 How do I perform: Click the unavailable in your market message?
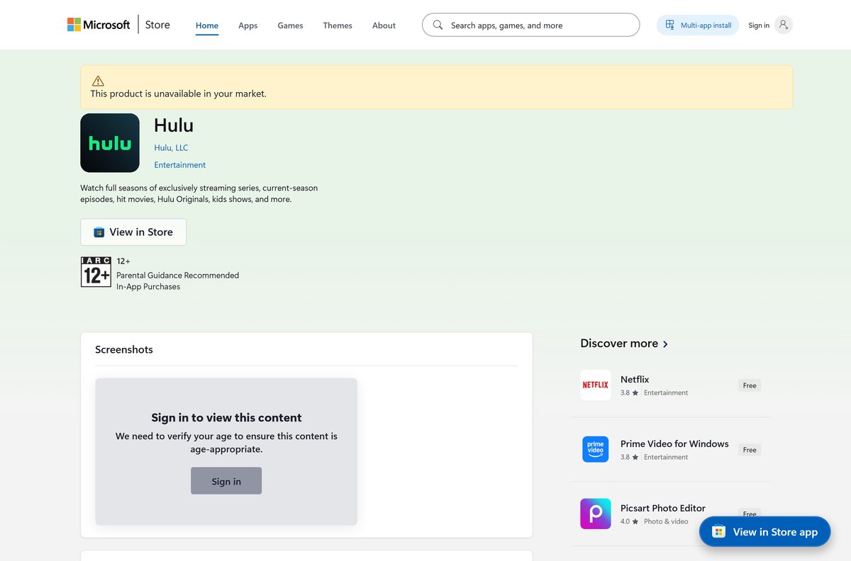(x=179, y=93)
